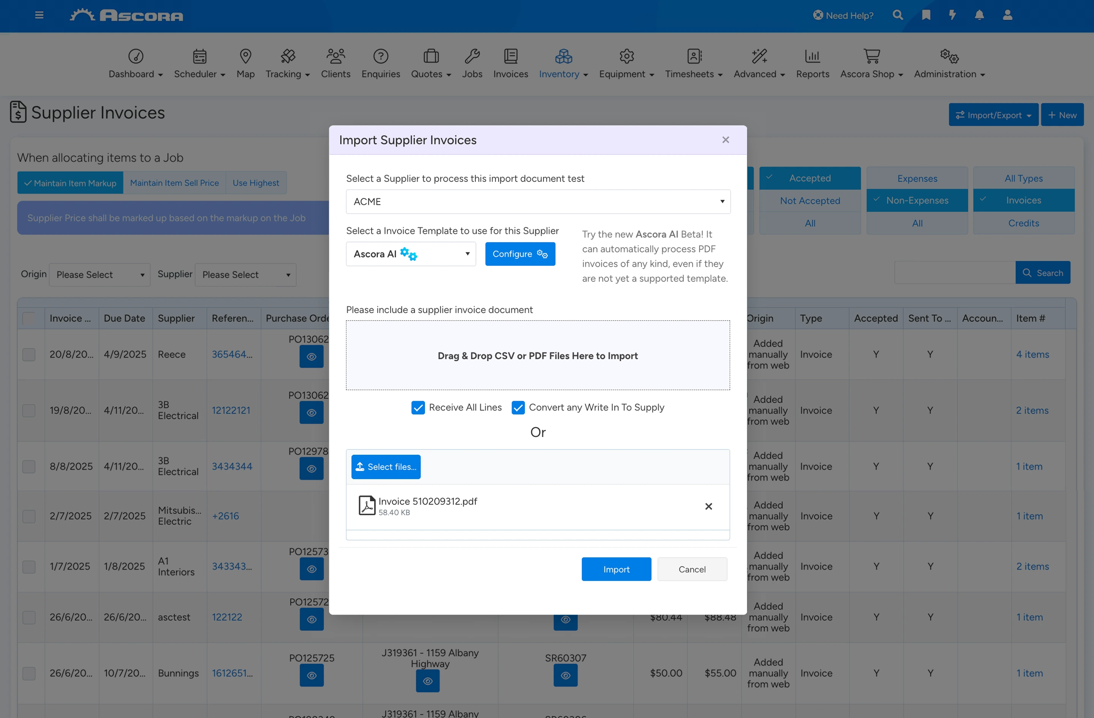
Task: Open the user profile icon
Action: pos(1007,15)
